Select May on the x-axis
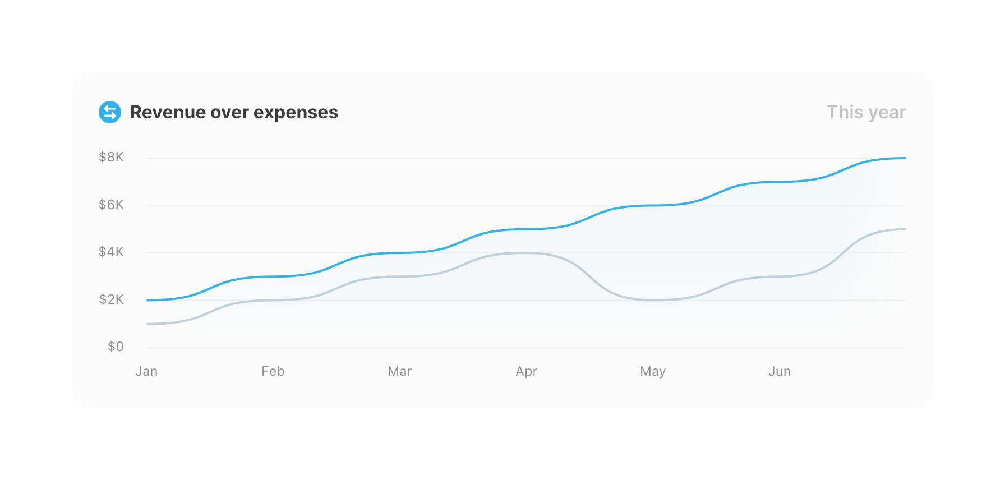Viewport: 1005px width, 480px height. click(x=653, y=371)
